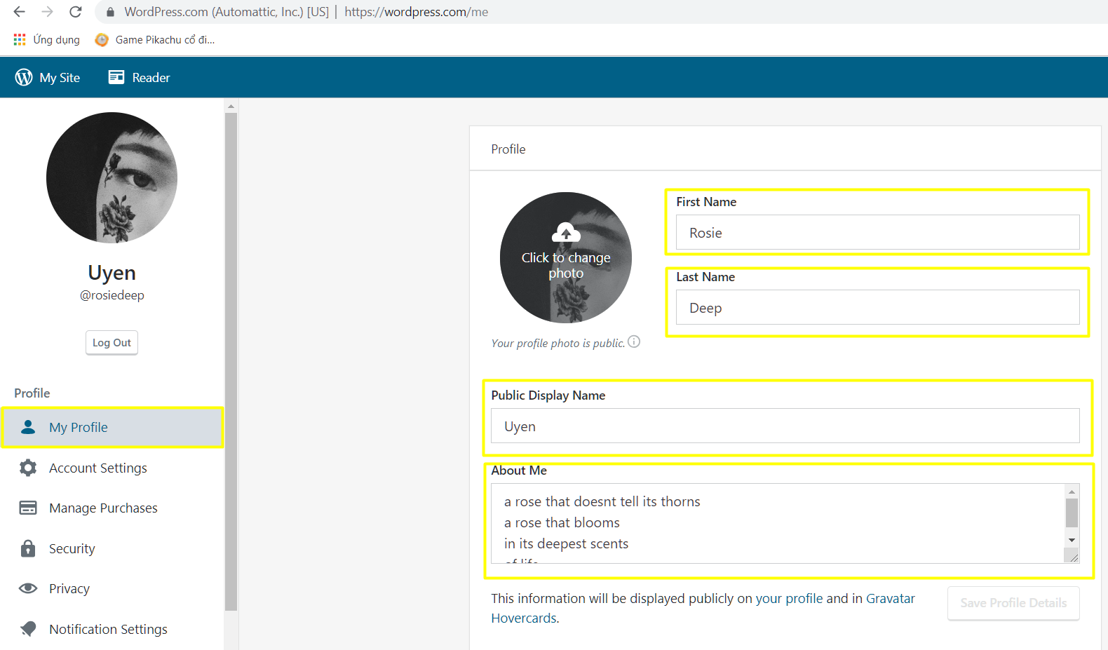
Task: Open the Ứng dụng apps grid icon
Action: click(x=20, y=40)
